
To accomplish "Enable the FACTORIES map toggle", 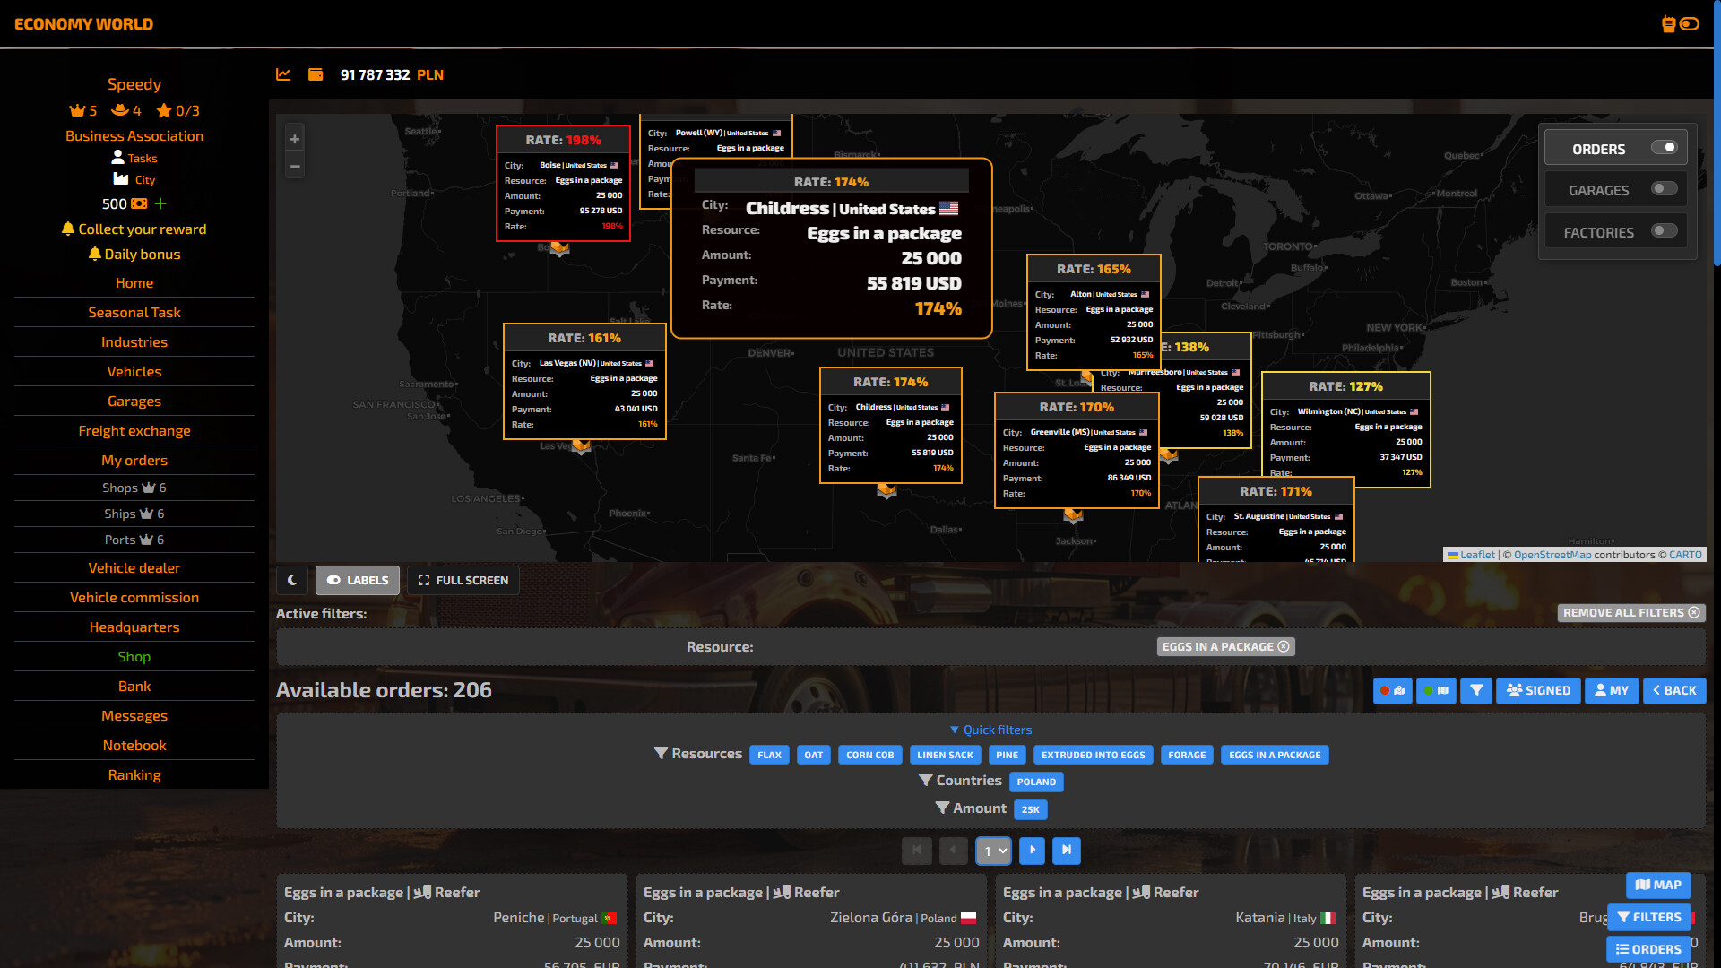I will tap(1665, 231).
